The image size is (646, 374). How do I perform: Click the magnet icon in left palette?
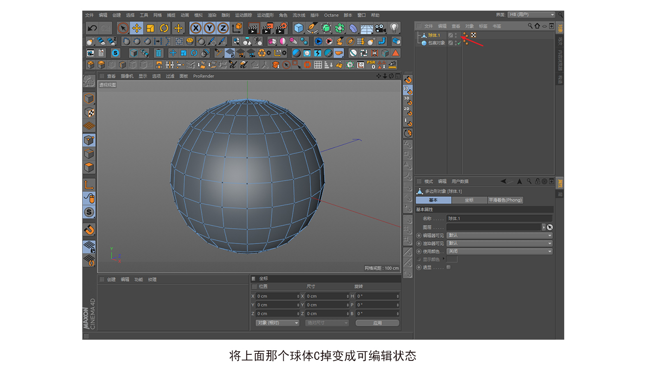tap(89, 230)
